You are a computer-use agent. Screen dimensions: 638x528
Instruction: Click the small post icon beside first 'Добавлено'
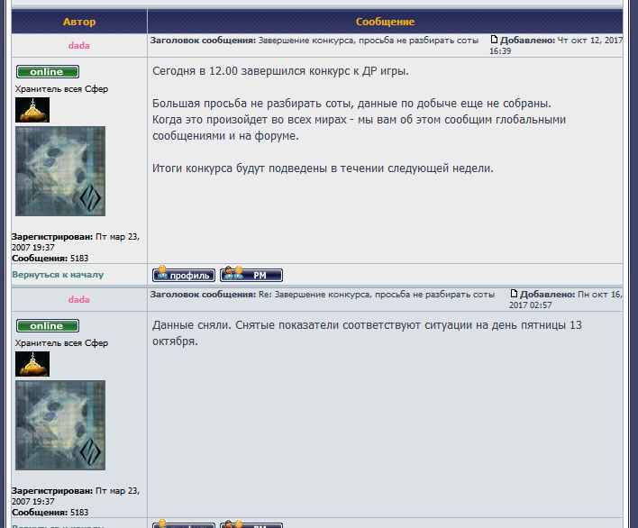click(494, 40)
